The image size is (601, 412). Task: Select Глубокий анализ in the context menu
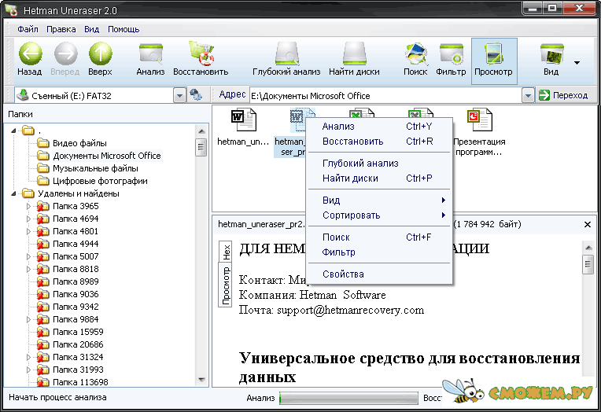click(379, 164)
